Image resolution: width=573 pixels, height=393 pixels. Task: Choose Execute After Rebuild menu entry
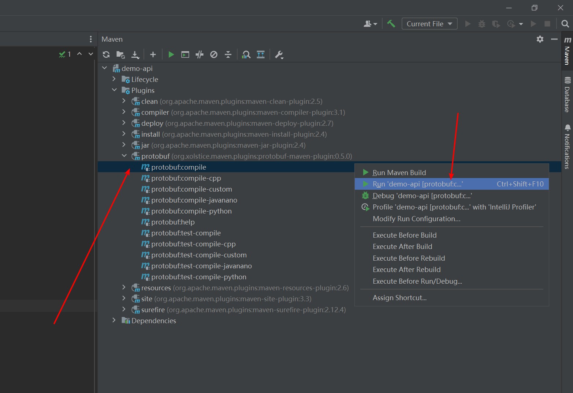(x=451, y=269)
